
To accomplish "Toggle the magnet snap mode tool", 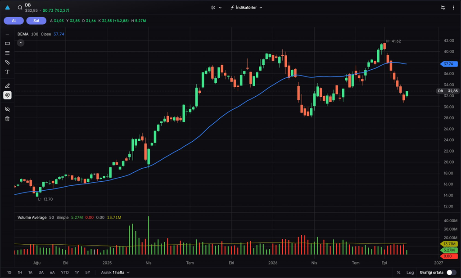I will coord(7,95).
